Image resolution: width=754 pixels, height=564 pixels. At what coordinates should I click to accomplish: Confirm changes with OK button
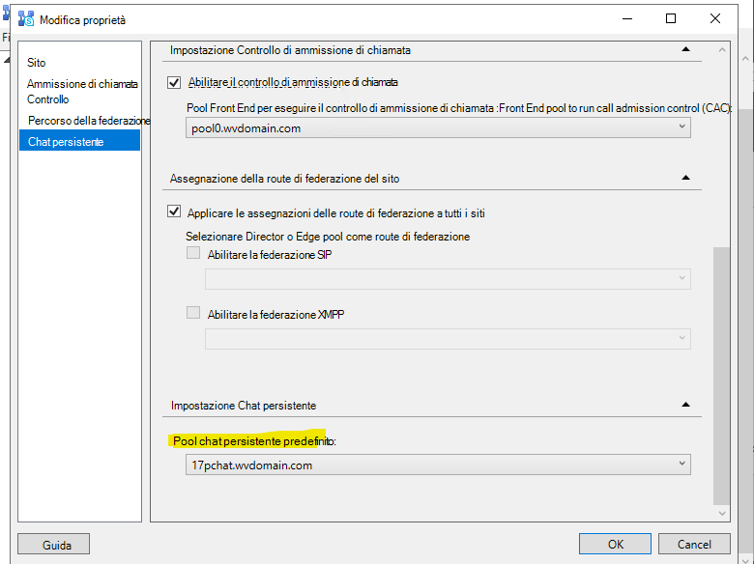click(x=615, y=544)
